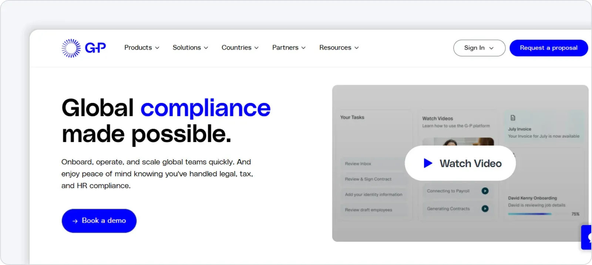Expand the Countries navigation dropdown

[x=240, y=48]
